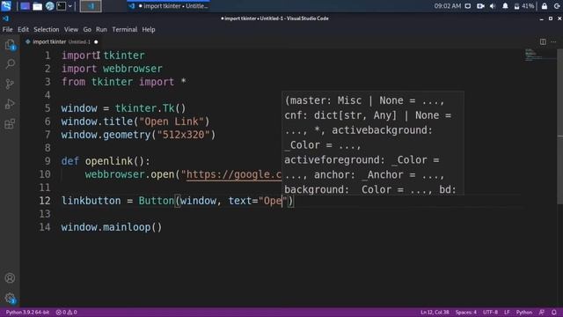Open status bar notifications bell

point(554,313)
